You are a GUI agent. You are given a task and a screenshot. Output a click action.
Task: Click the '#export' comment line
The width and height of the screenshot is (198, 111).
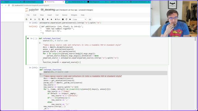point(43,68)
